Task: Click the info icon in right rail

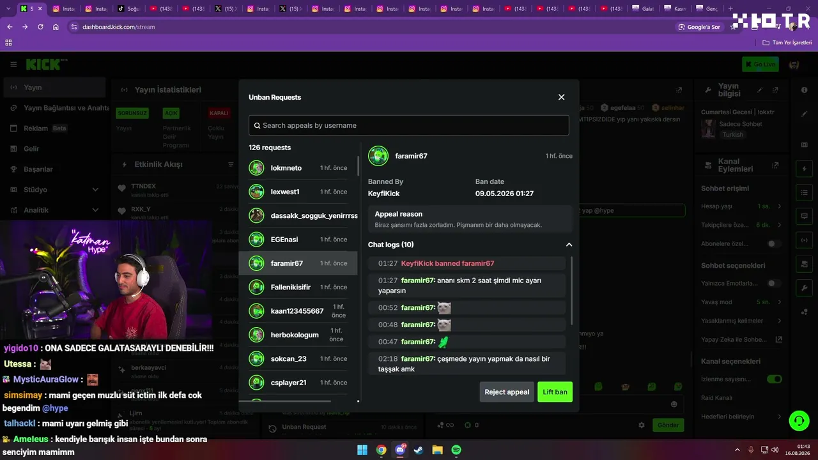Action: (804, 90)
